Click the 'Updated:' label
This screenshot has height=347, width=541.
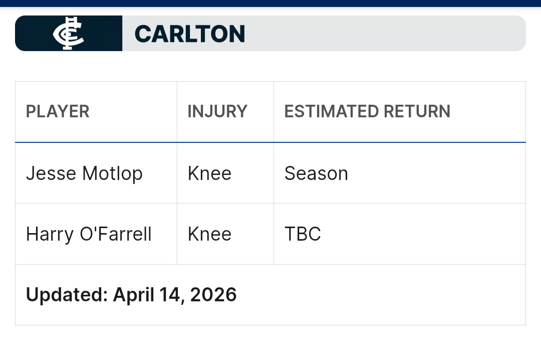pos(67,295)
